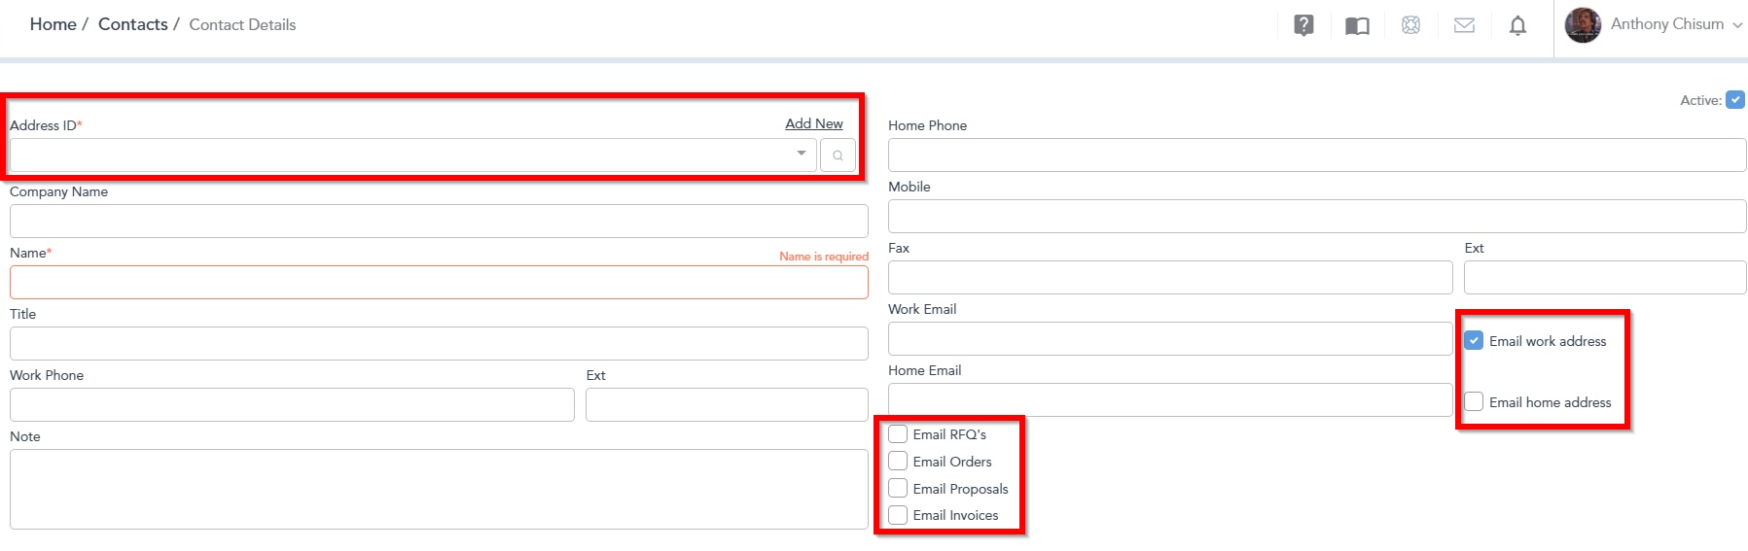Focus the required Name field
The height and width of the screenshot is (551, 1748).
point(439,282)
